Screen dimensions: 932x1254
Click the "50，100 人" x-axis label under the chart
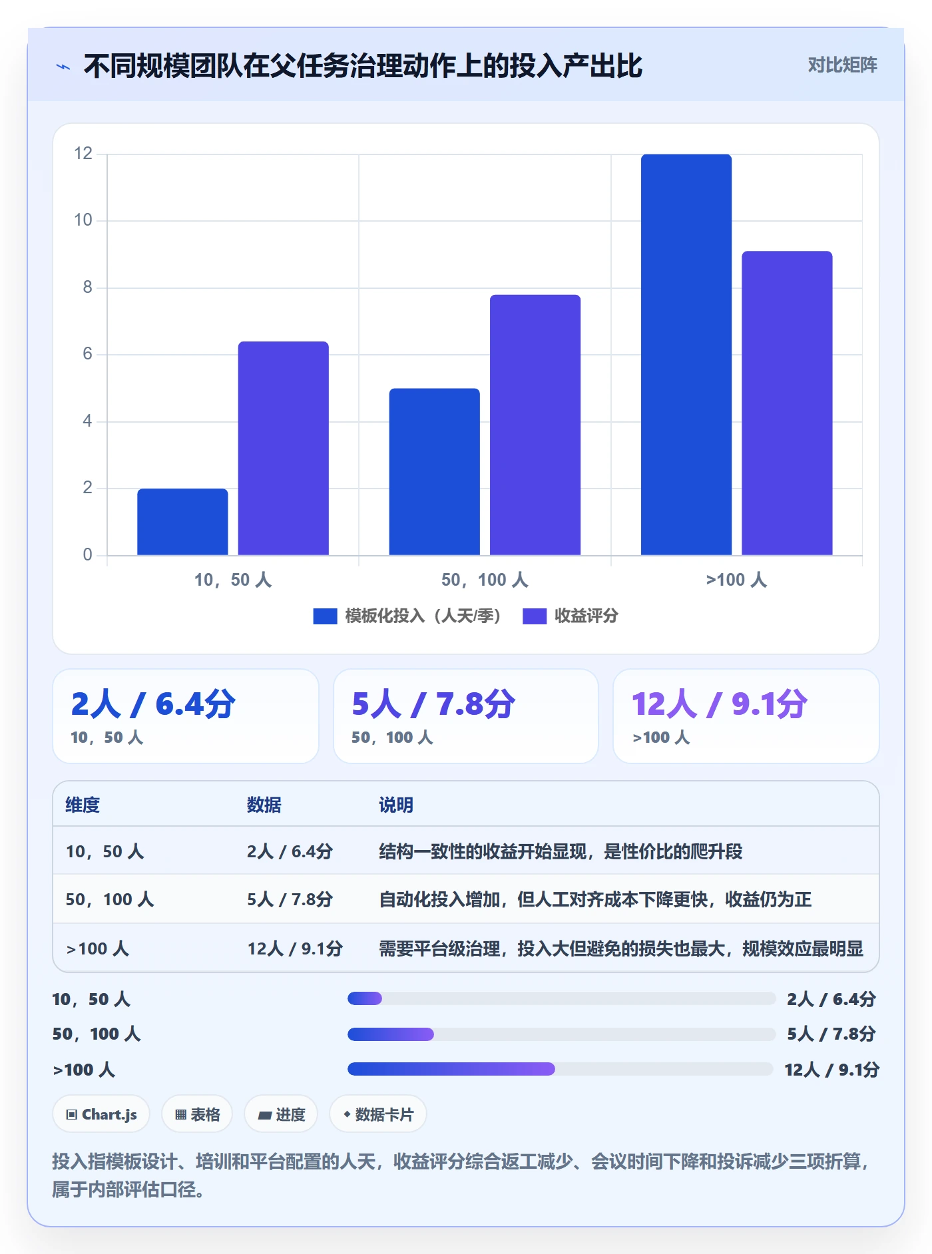485,580
